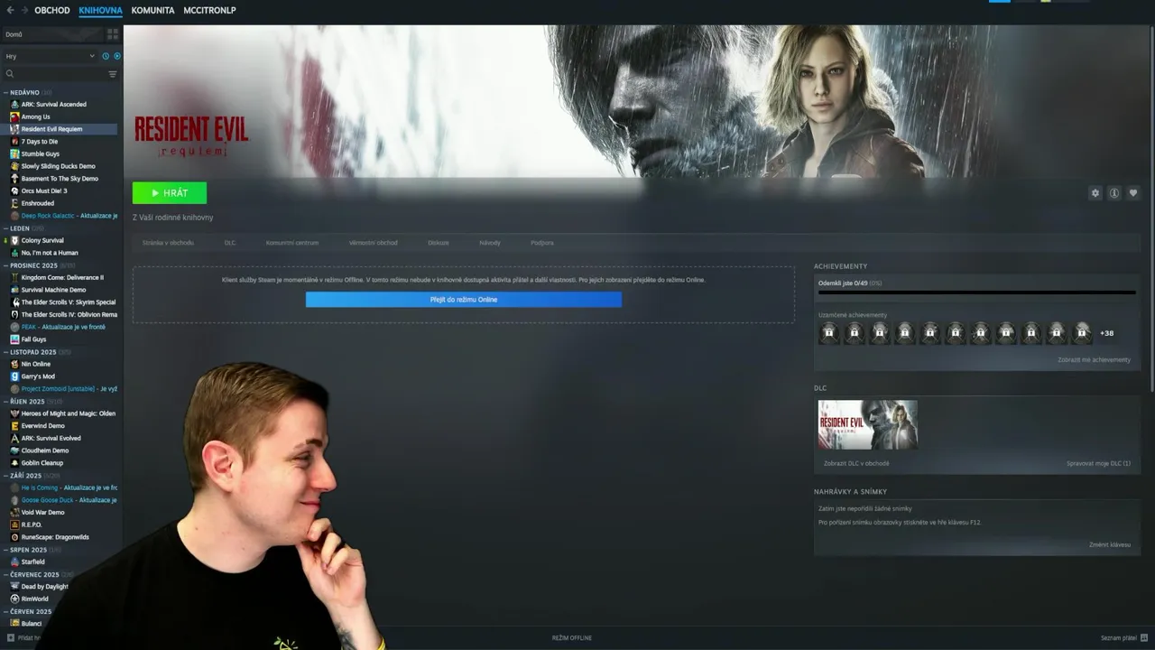Open Zobrazit DLC v obchodě link

coord(856,464)
